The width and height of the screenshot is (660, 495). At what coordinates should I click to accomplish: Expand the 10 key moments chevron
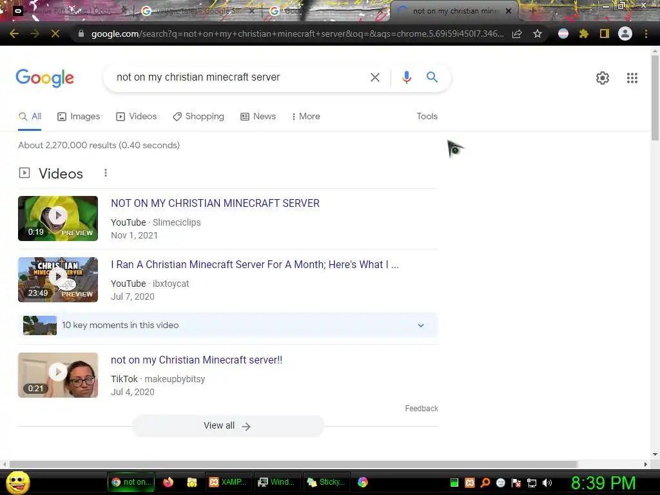[421, 325]
